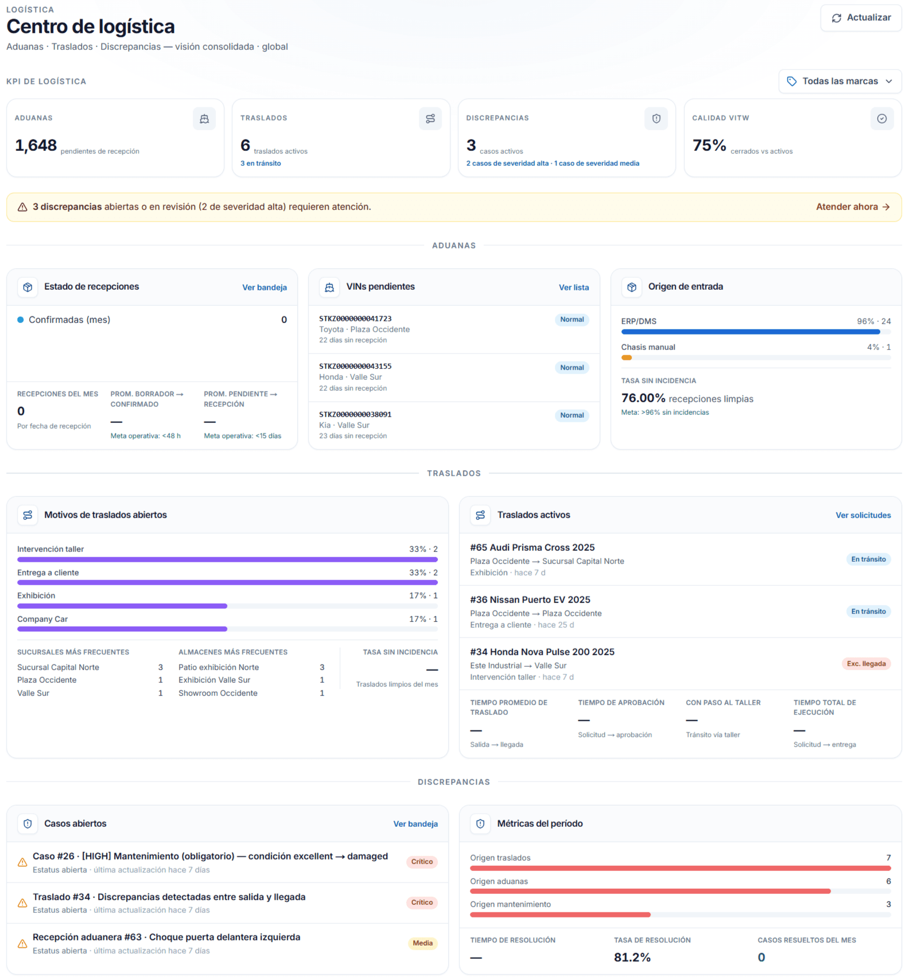Click the Exc. llegada badge
910x980 pixels.
pos(866,664)
